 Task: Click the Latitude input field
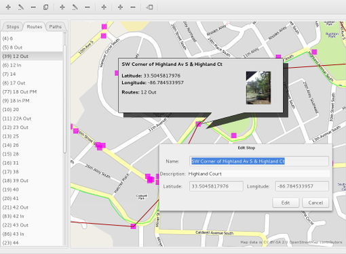click(216, 186)
